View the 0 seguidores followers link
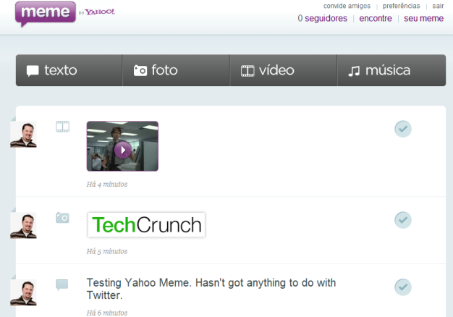453x317 pixels. [323, 18]
